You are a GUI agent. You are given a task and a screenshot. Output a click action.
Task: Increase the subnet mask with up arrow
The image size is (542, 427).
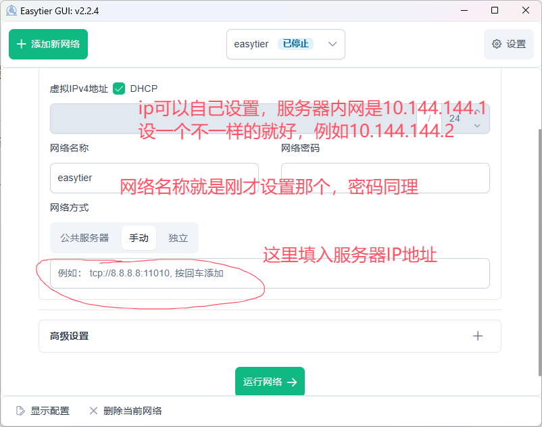coord(477,111)
